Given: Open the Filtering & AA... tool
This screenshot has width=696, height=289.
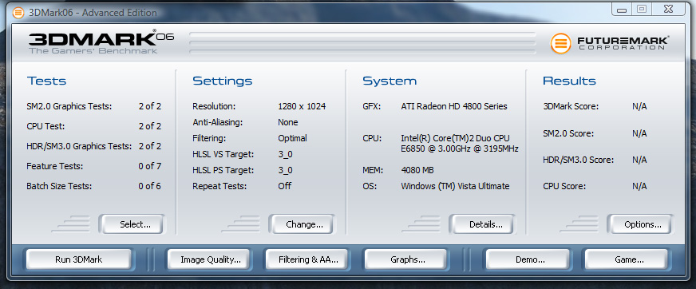Looking at the screenshot, I should pyautogui.click(x=306, y=259).
